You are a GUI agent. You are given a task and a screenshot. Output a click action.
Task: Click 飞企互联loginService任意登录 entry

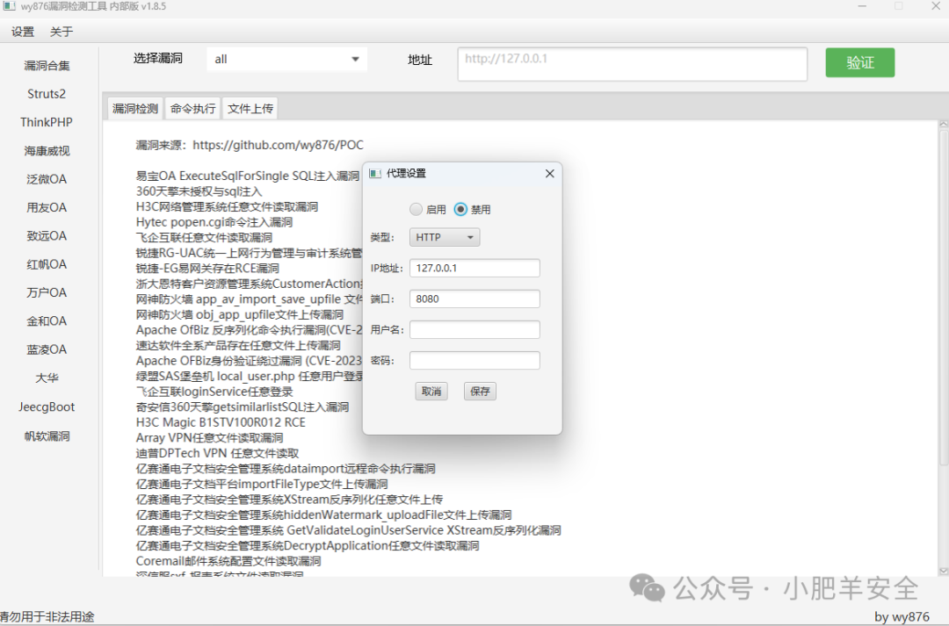tap(214, 392)
